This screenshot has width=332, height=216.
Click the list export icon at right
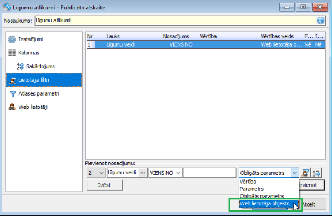[316, 173]
